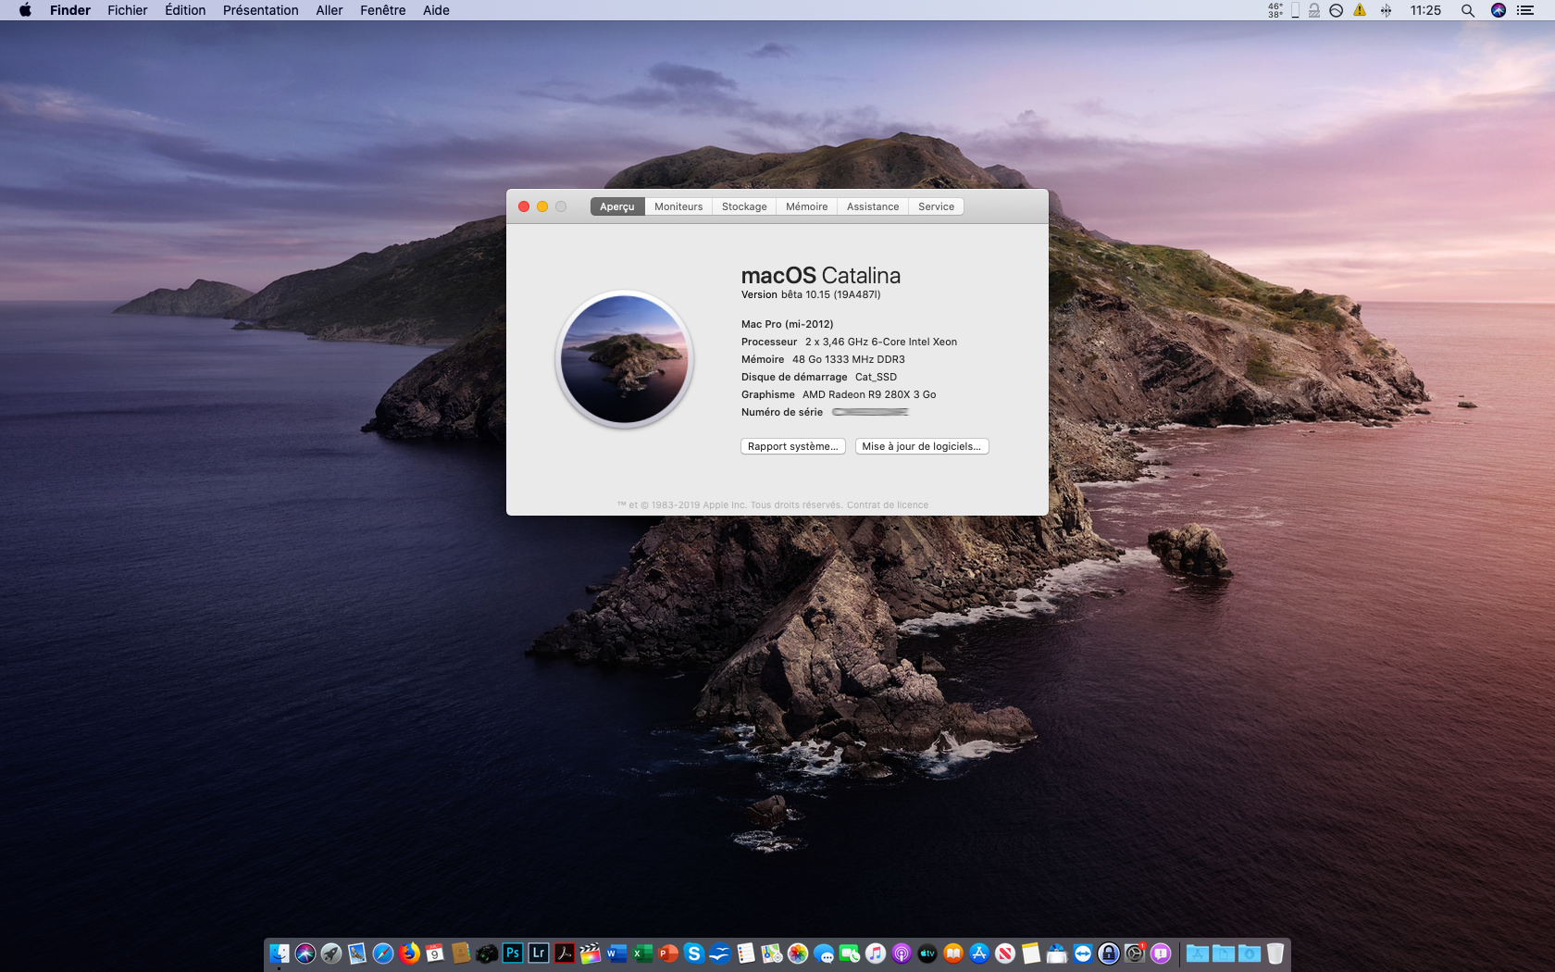Open the Fichier menu

[128, 10]
